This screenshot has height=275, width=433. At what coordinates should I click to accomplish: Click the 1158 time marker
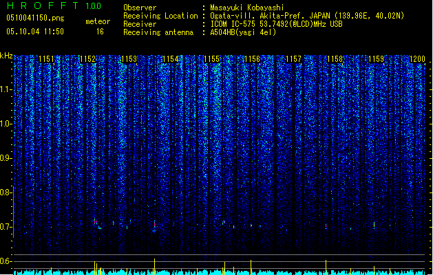point(335,59)
